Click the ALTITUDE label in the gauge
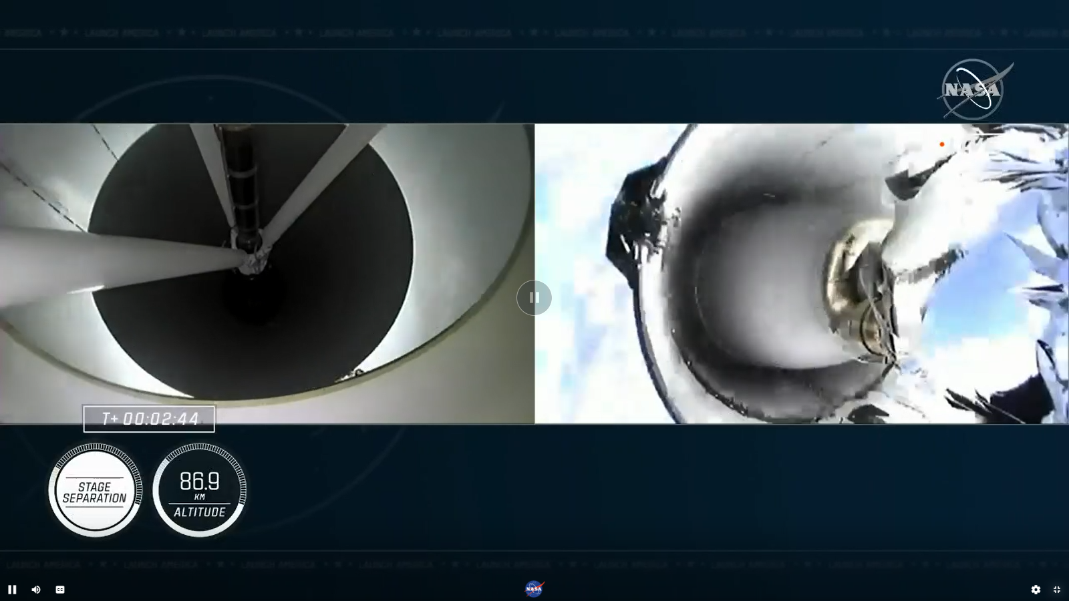The height and width of the screenshot is (601, 1069). [200, 512]
